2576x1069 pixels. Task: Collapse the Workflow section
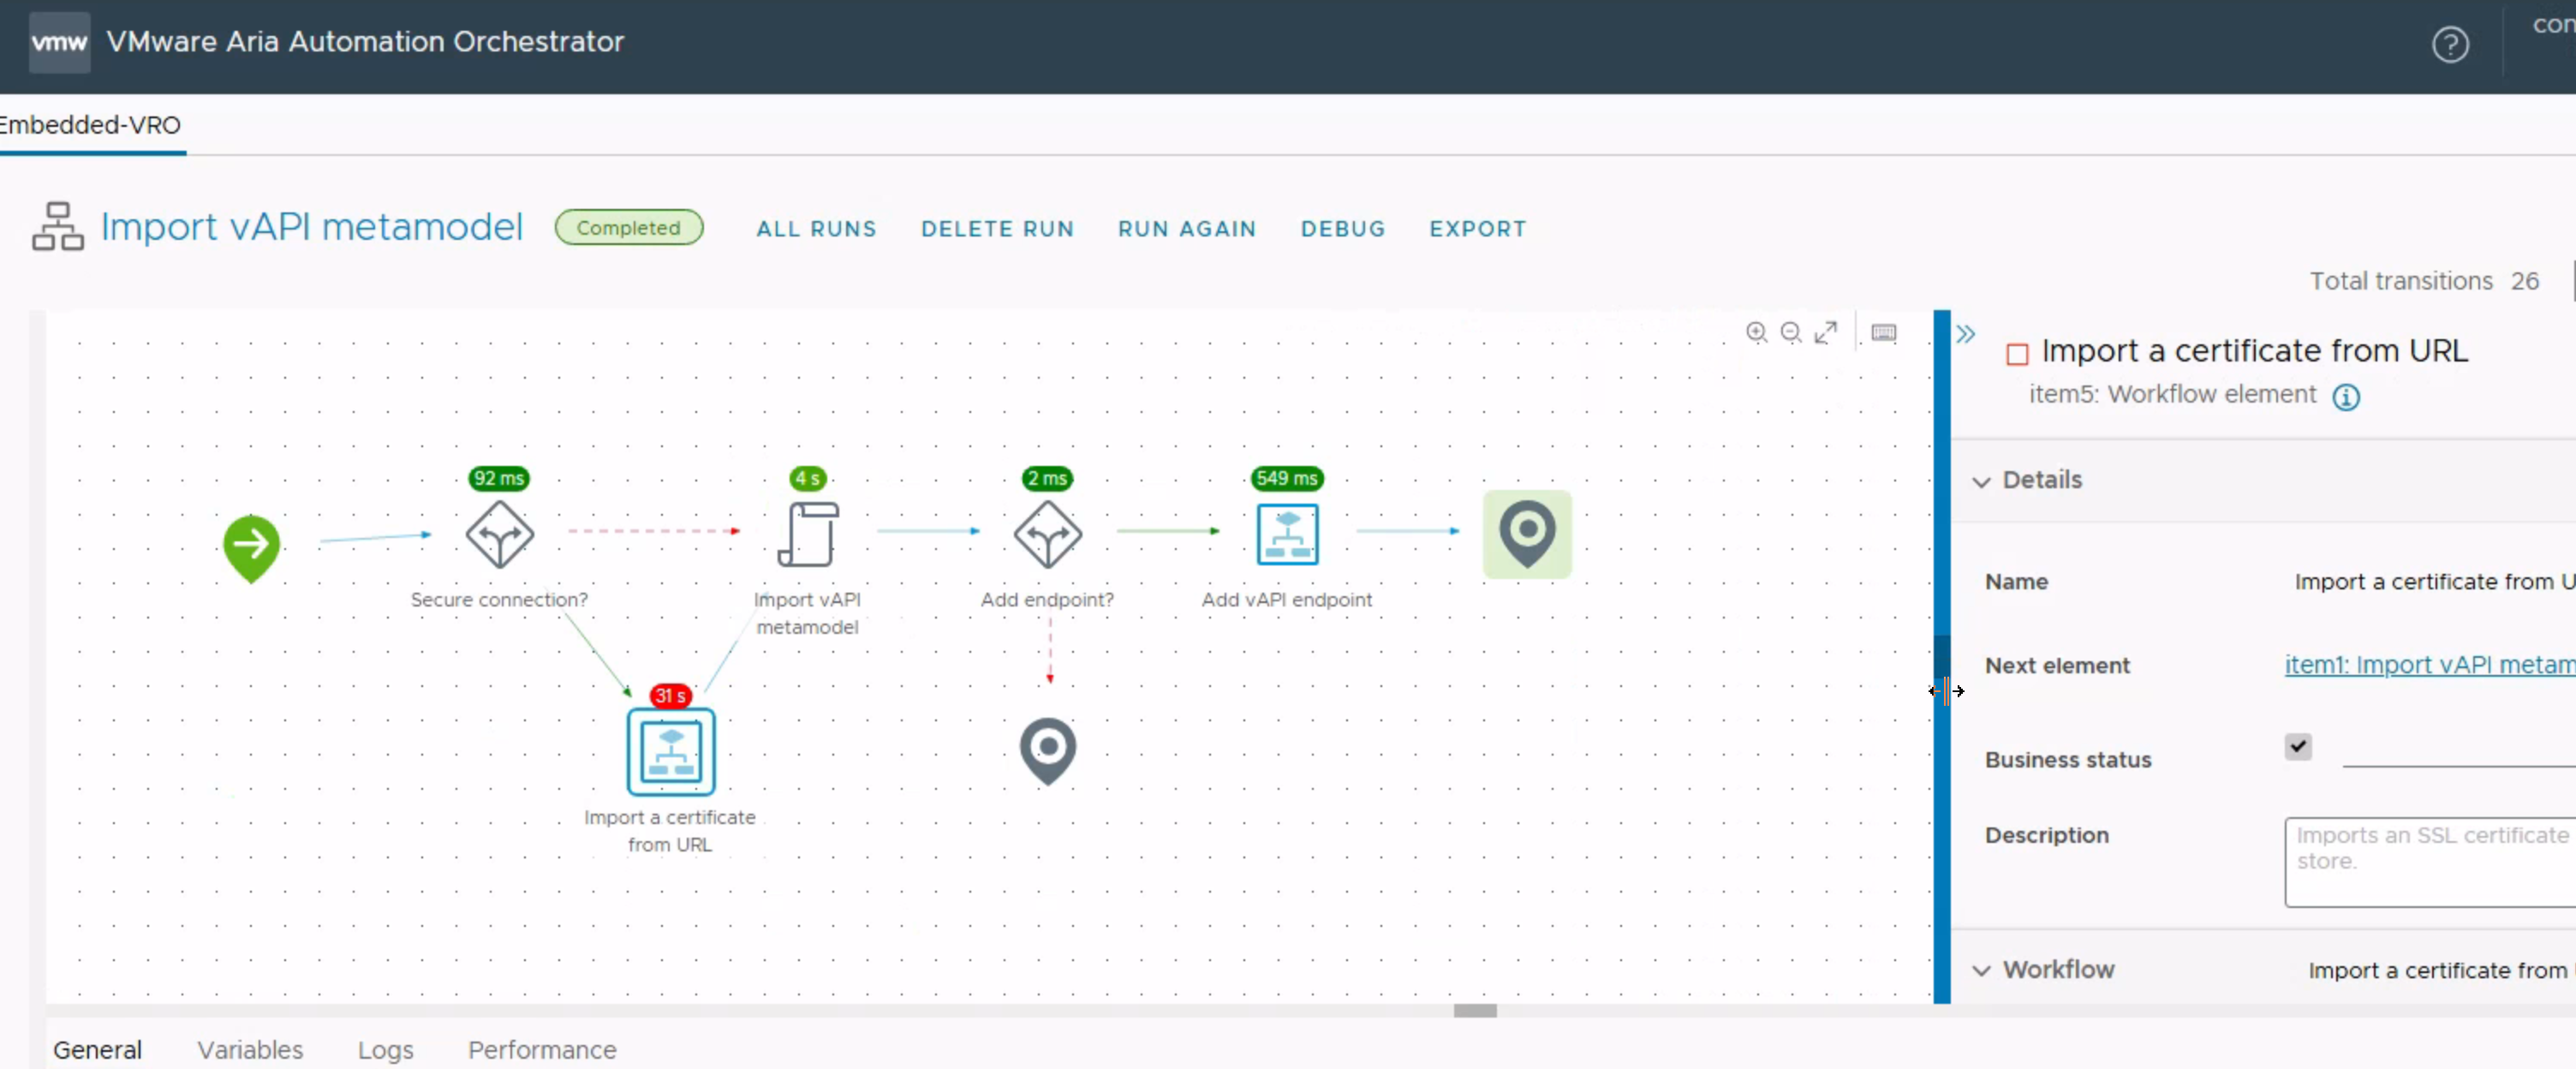[1980, 971]
